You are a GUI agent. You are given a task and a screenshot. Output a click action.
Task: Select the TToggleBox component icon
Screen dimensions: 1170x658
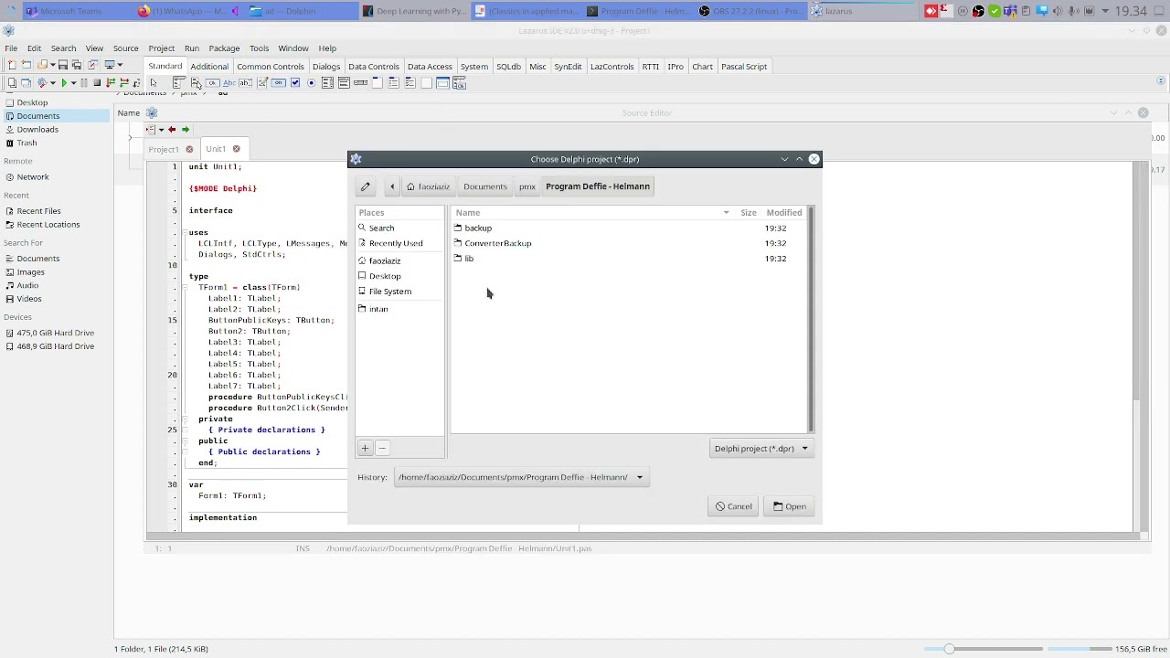pos(279,82)
